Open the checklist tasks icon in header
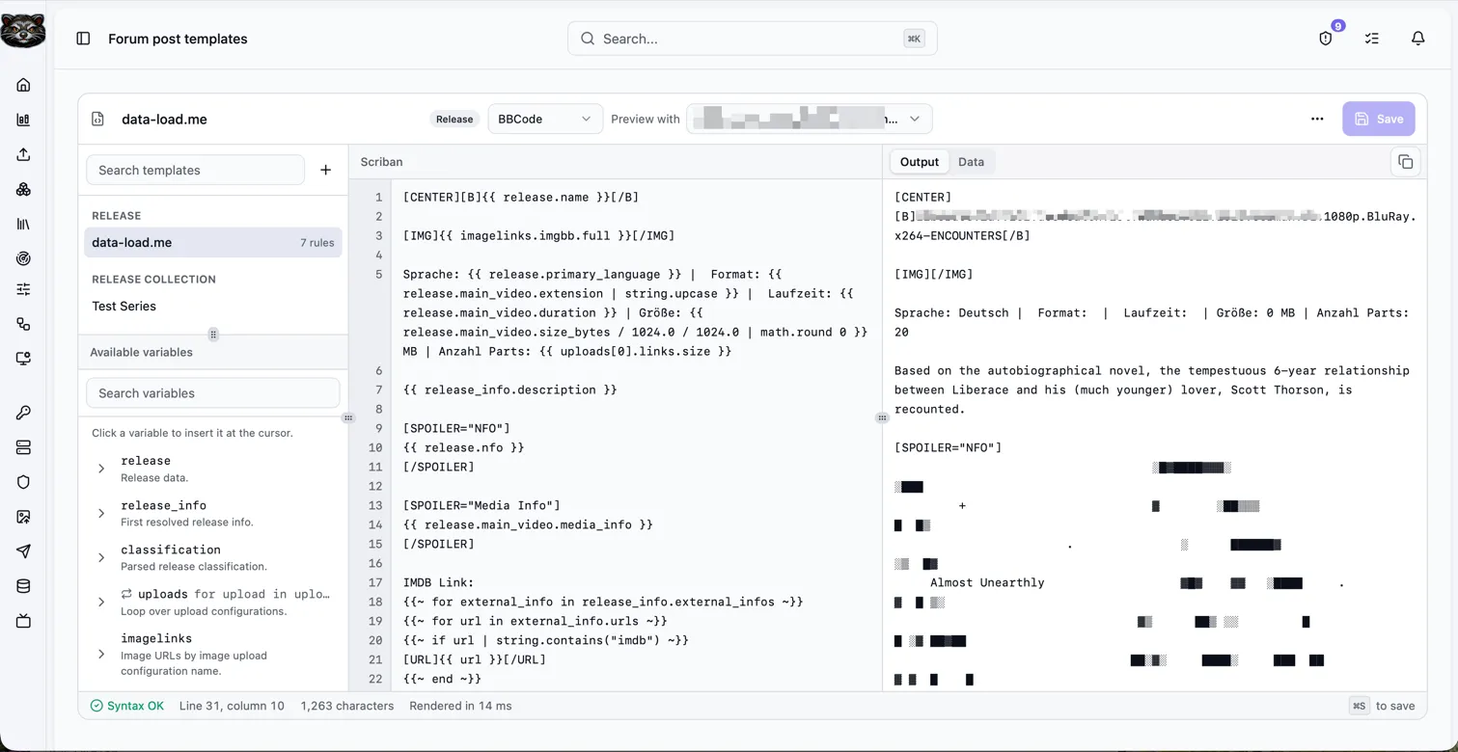This screenshot has width=1458, height=752. tap(1372, 39)
